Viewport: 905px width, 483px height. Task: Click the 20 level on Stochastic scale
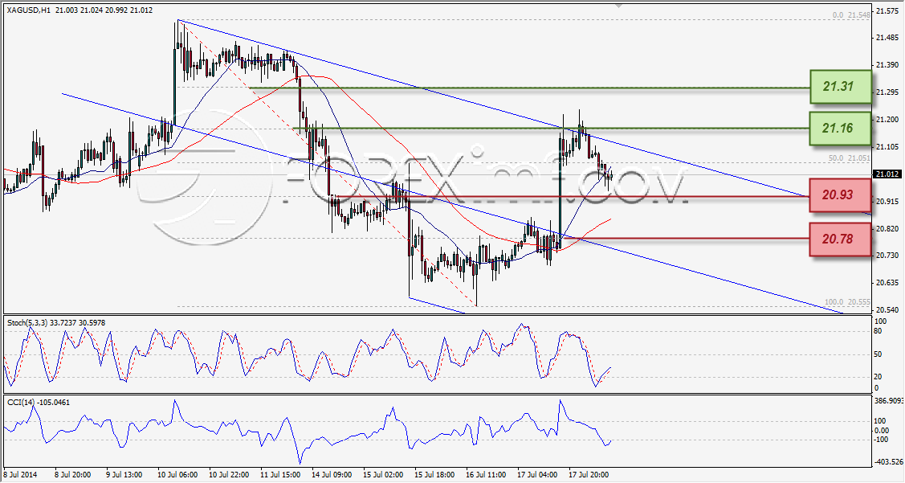[x=879, y=377]
